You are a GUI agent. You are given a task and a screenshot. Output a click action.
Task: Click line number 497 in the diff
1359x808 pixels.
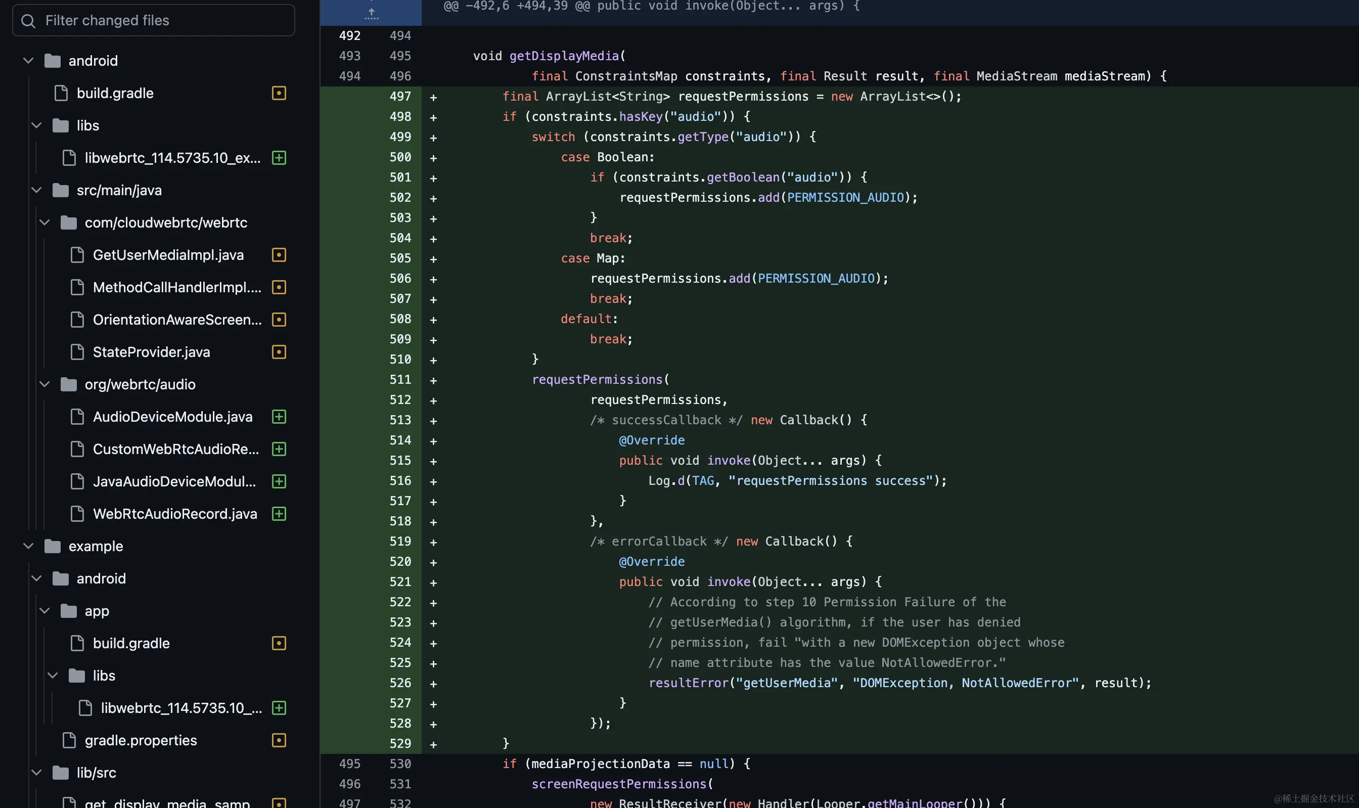click(x=400, y=97)
